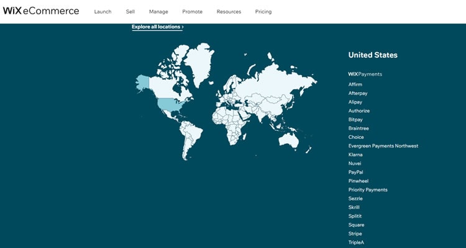Image resolution: width=466 pixels, height=248 pixels.
Task: Click Splitit in the payment list
Action: pos(355,216)
